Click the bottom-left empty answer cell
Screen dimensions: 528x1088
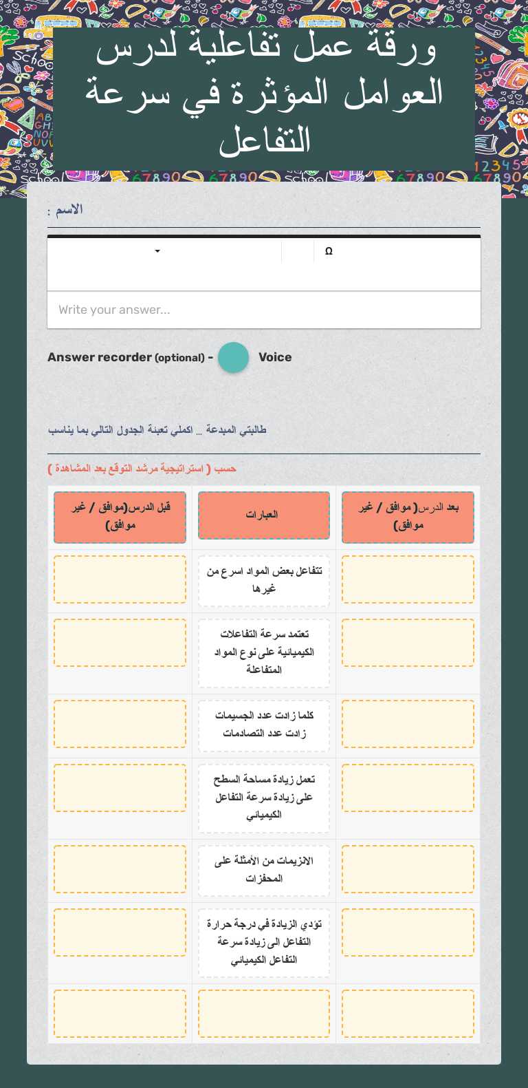120,1013
